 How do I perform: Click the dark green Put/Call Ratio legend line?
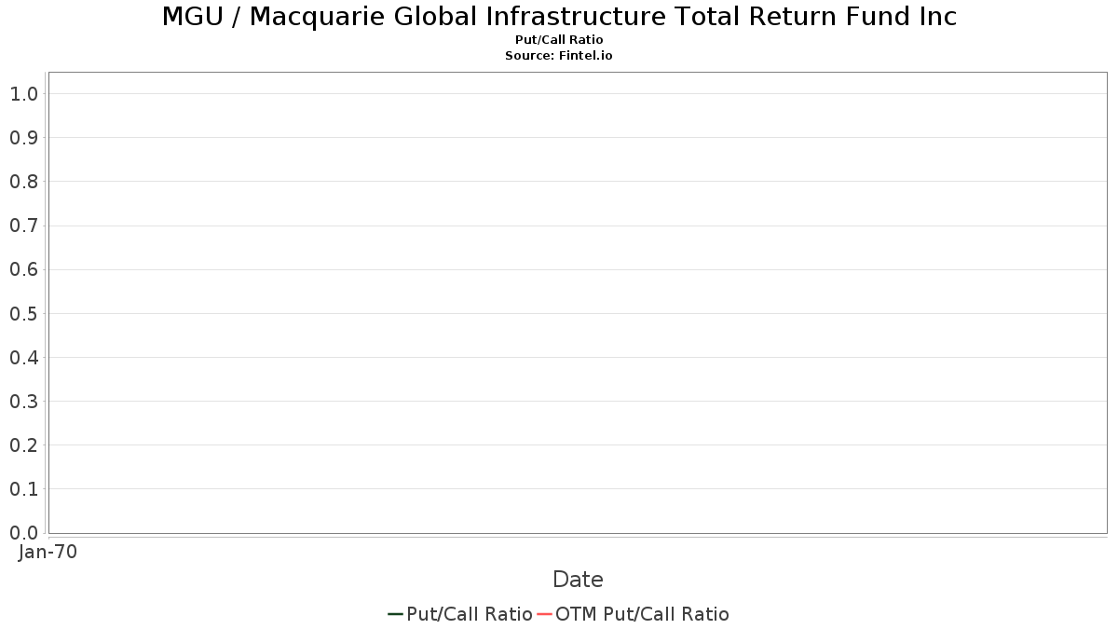coord(396,614)
